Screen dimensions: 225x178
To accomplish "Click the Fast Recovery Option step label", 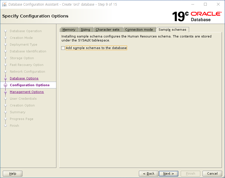I will (27, 65).
